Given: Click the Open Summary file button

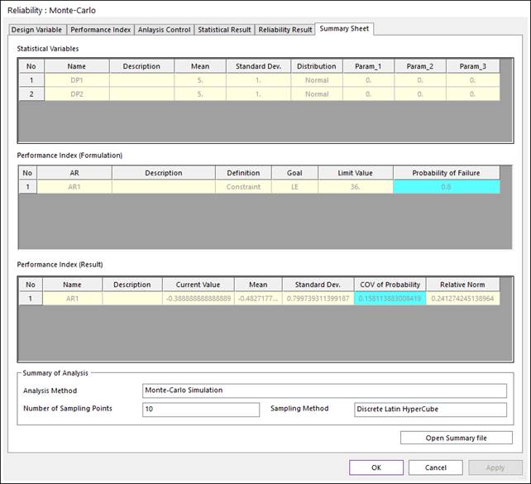Looking at the screenshot, I should pos(457,438).
